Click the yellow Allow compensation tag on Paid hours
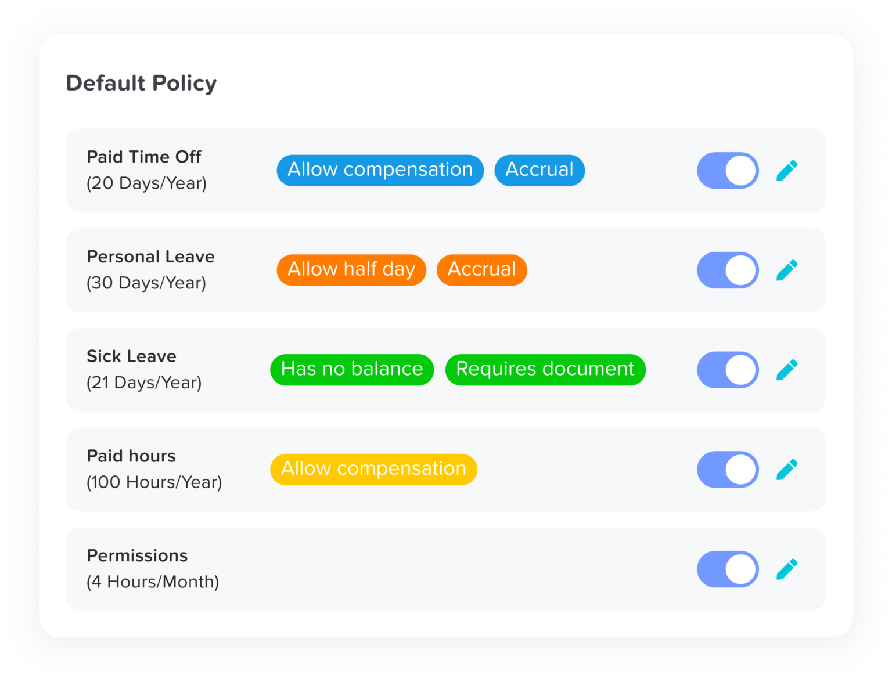The image size is (892, 682). pos(373,469)
